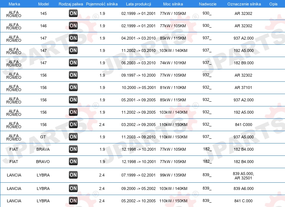Screen dimensions: 285x207
Task: Select the model cell 'BRAVO'
Action: (x=43, y=162)
